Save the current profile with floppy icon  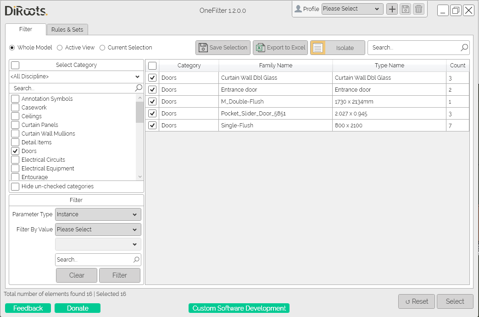(406, 9)
